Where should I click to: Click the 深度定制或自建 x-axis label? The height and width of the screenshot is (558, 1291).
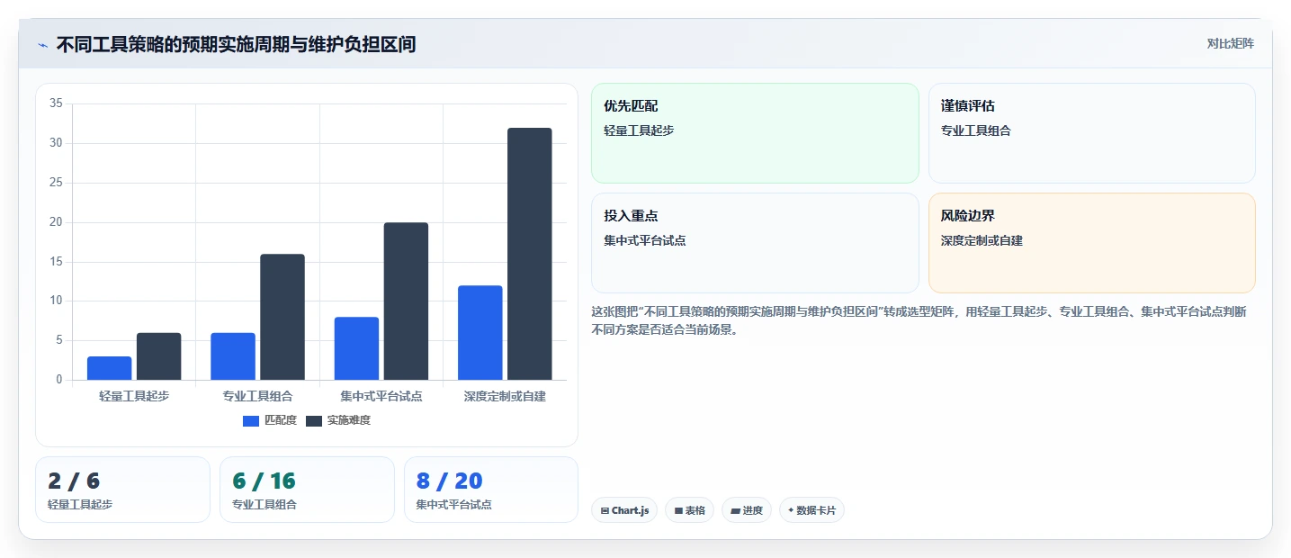tap(505, 396)
